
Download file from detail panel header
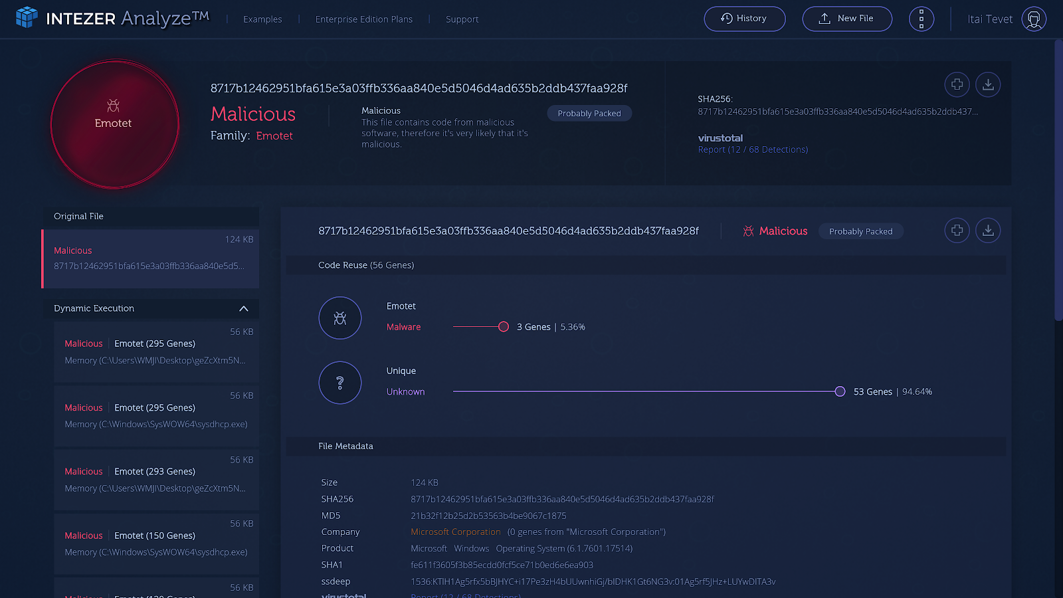(x=988, y=231)
